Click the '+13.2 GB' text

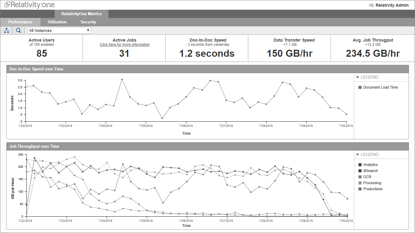tap(373, 45)
